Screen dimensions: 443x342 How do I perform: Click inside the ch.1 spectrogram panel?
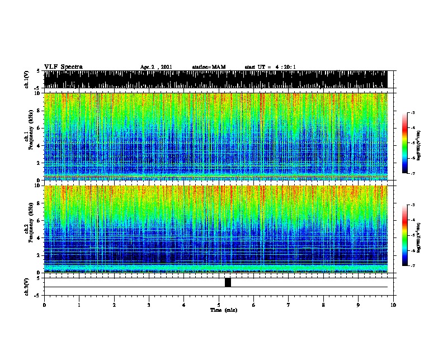215,136
